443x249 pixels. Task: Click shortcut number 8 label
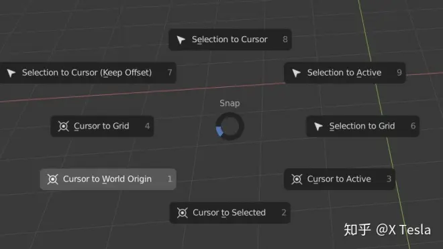(x=285, y=39)
